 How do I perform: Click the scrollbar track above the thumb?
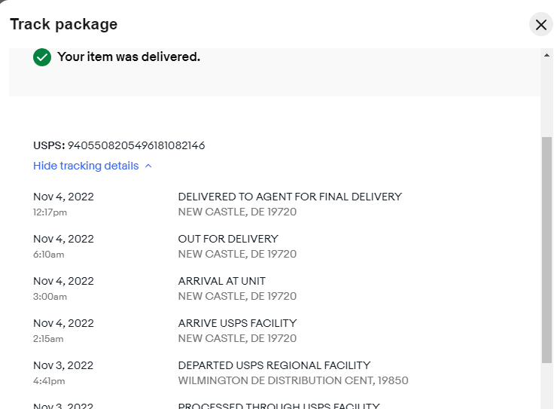click(x=547, y=98)
